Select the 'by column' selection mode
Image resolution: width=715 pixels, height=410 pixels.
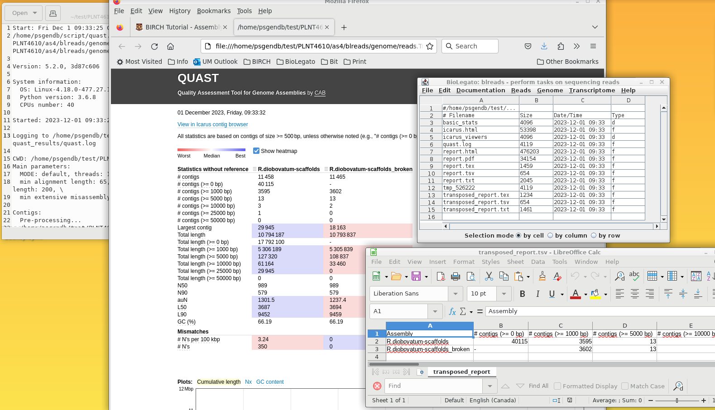pyautogui.click(x=550, y=235)
